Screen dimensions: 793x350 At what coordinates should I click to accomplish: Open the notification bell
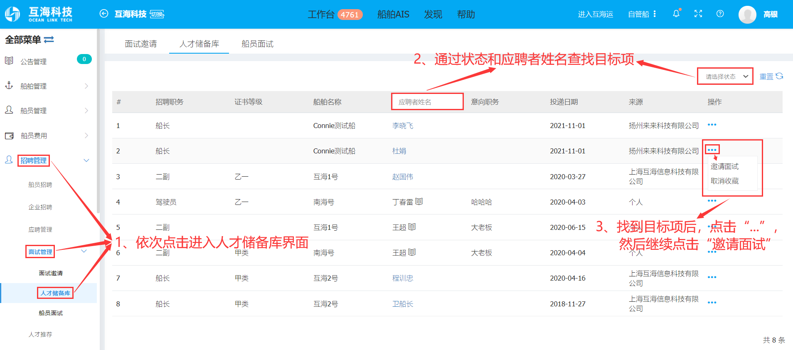point(676,14)
